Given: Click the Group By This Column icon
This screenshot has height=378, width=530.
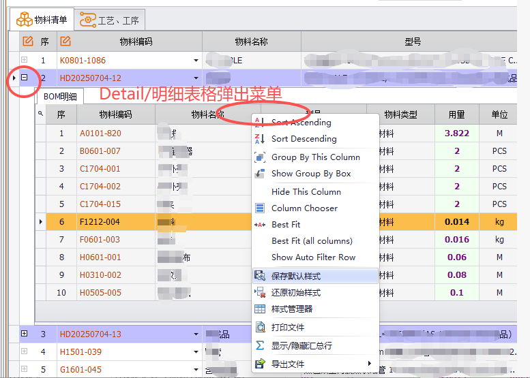Looking at the screenshot, I should click(260, 157).
